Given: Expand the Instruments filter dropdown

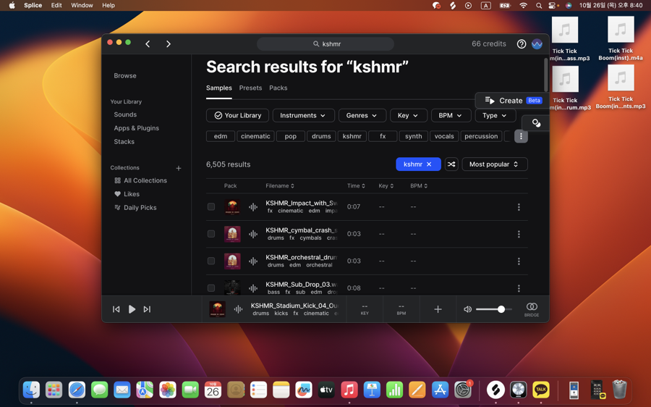Looking at the screenshot, I should pyautogui.click(x=304, y=116).
